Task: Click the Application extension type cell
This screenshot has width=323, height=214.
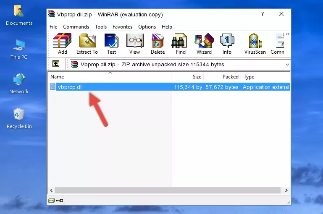Action: click(x=266, y=87)
